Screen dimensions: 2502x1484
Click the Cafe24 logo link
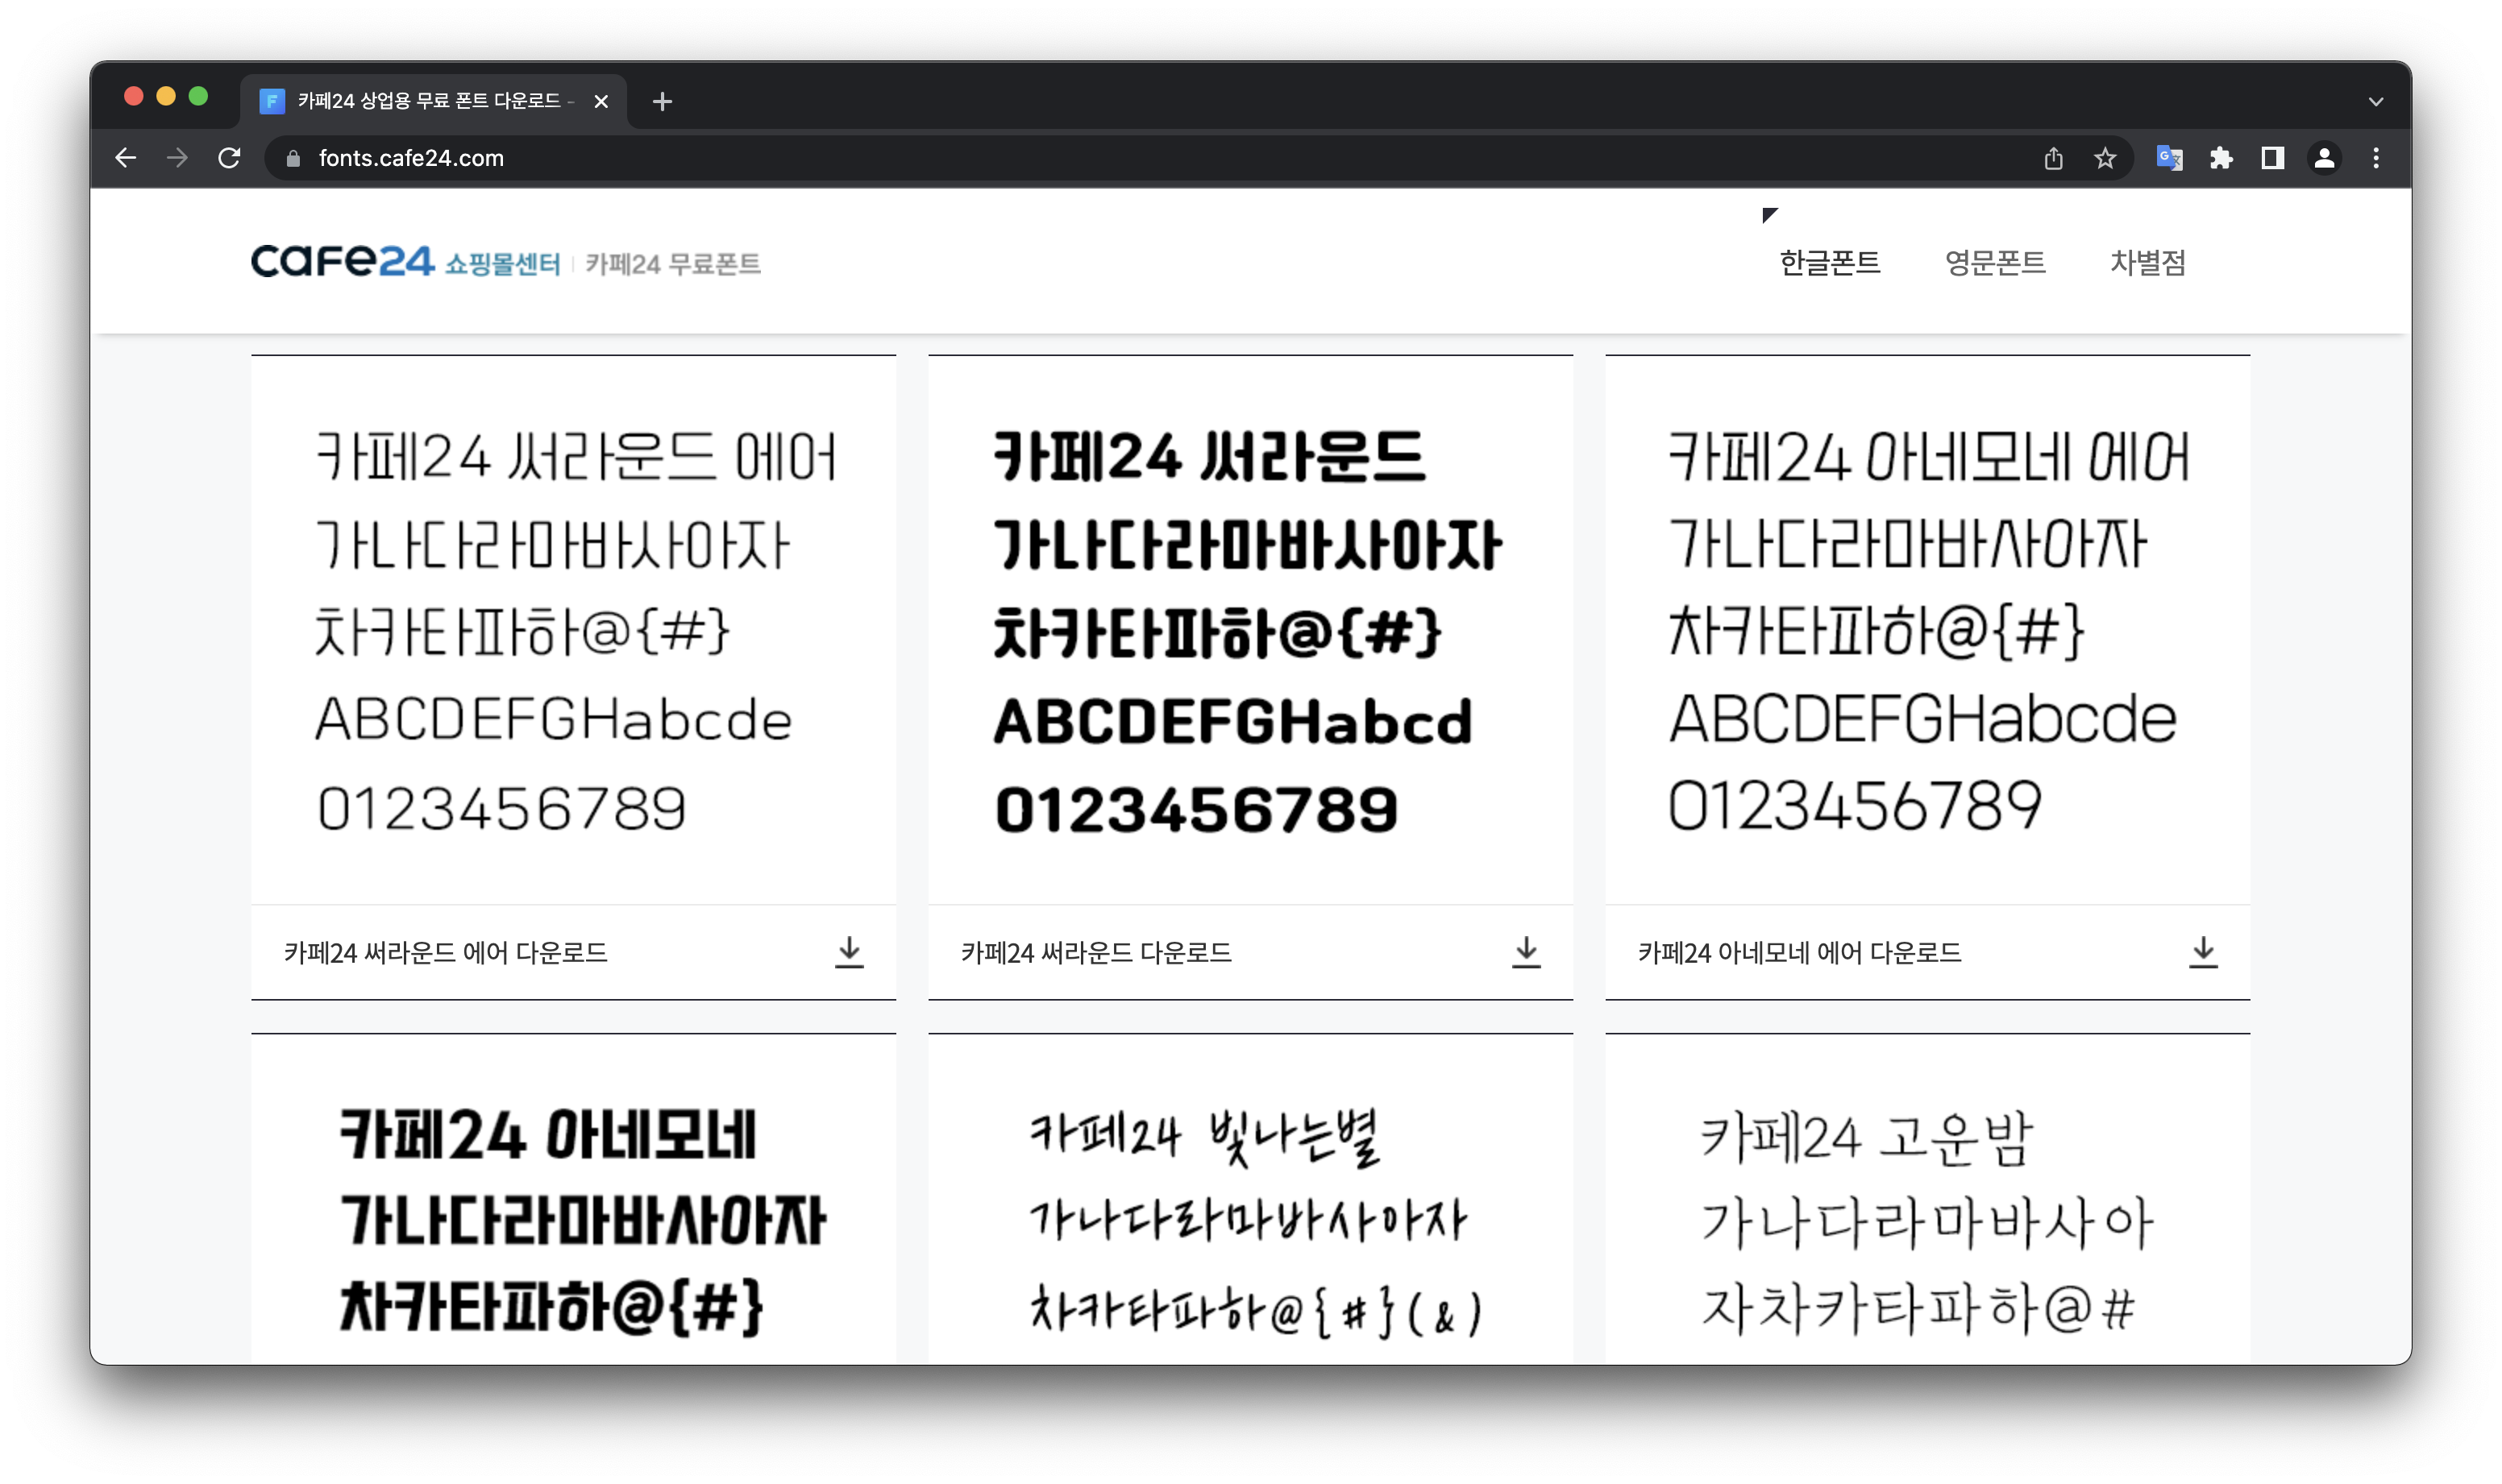click(x=342, y=262)
